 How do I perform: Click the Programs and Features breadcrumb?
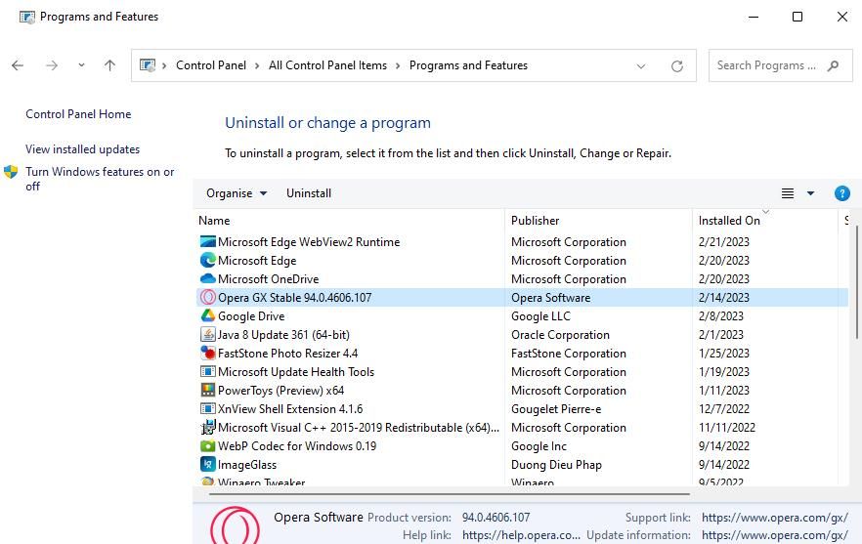click(x=468, y=65)
